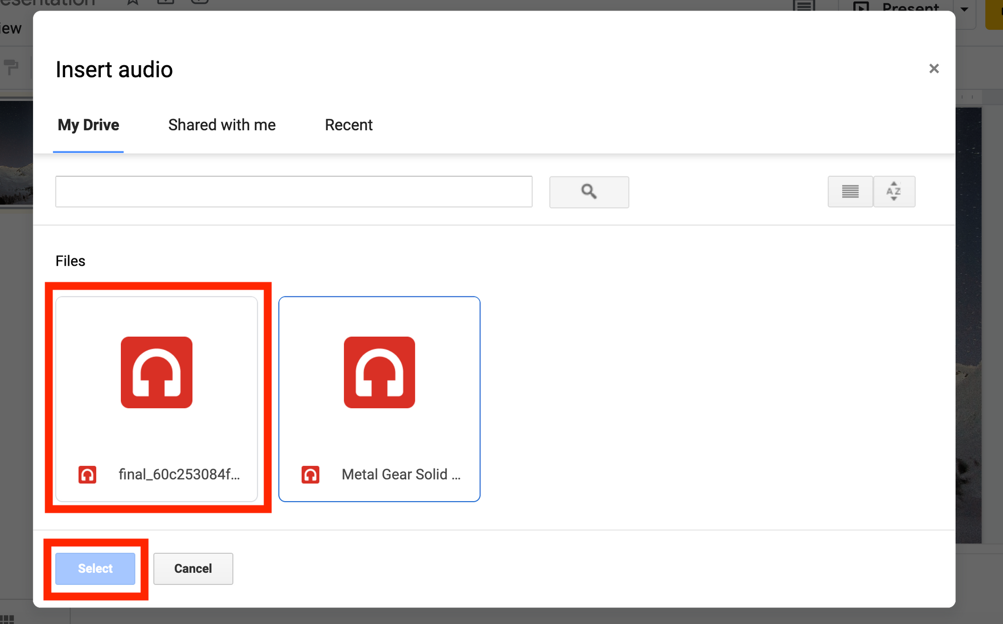Click the grid view icon at bottom left
Viewport: 1003px width, 624px height.
coord(7,619)
